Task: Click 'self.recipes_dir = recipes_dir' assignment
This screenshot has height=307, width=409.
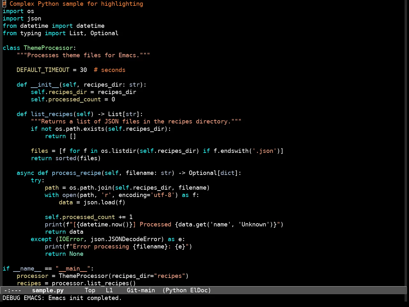Action: click(x=83, y=92)
